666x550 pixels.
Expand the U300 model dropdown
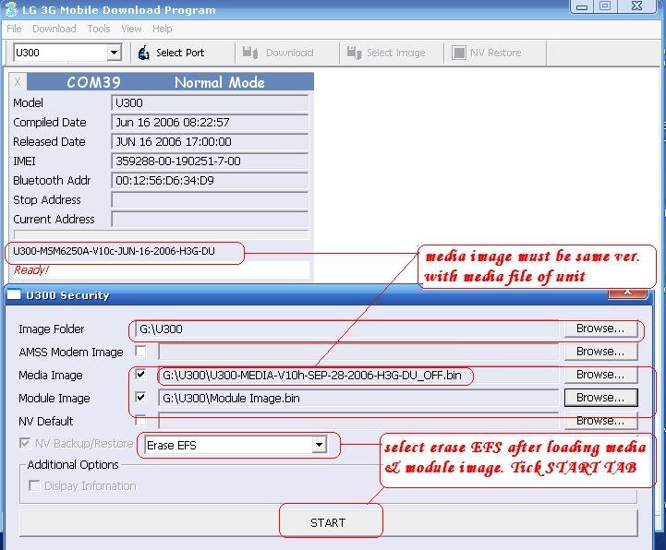(114, 53)
